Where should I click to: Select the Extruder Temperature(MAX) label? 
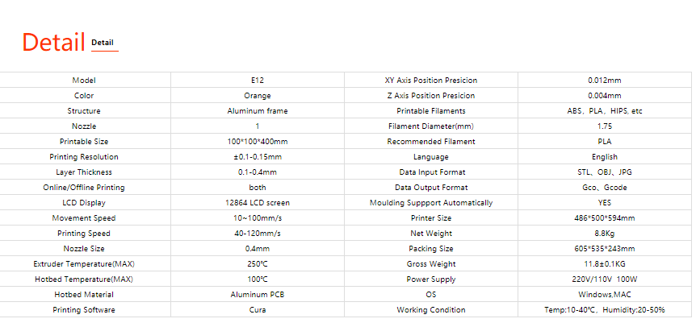(84, 264)
